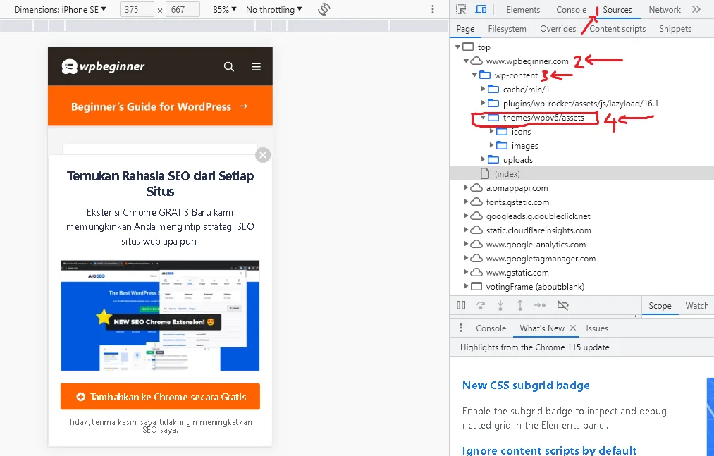
Task: Switch to the Elements tab
Action: tap(523, 10)
